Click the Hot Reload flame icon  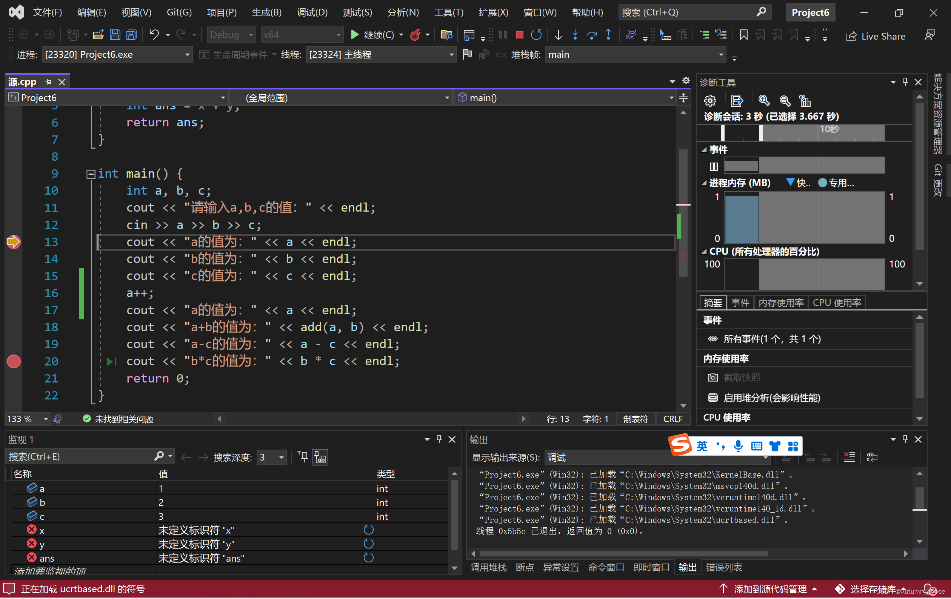point(415,35)
